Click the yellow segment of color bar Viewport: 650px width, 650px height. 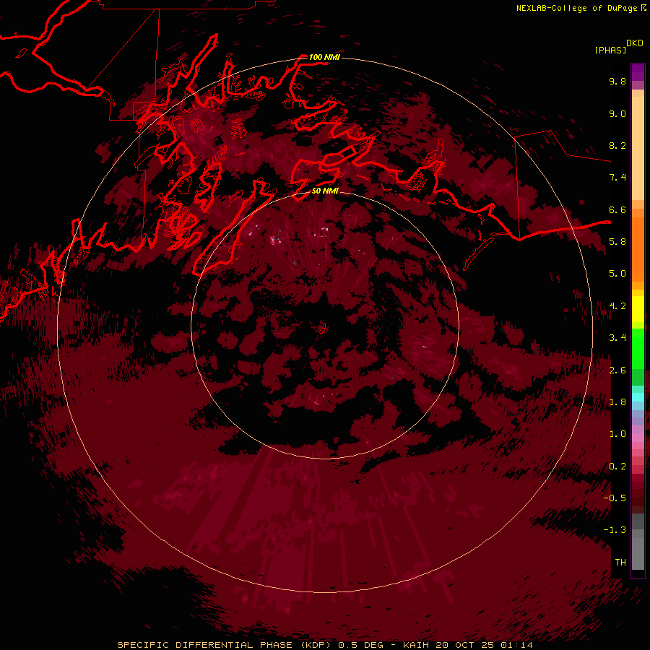click(x=638, y=309)
